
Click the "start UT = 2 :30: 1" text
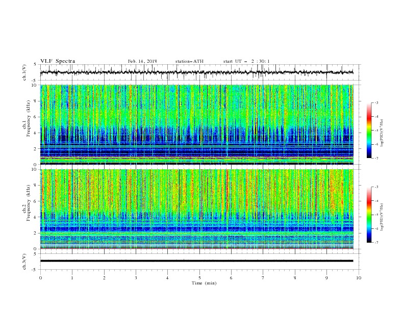(246, 61)
